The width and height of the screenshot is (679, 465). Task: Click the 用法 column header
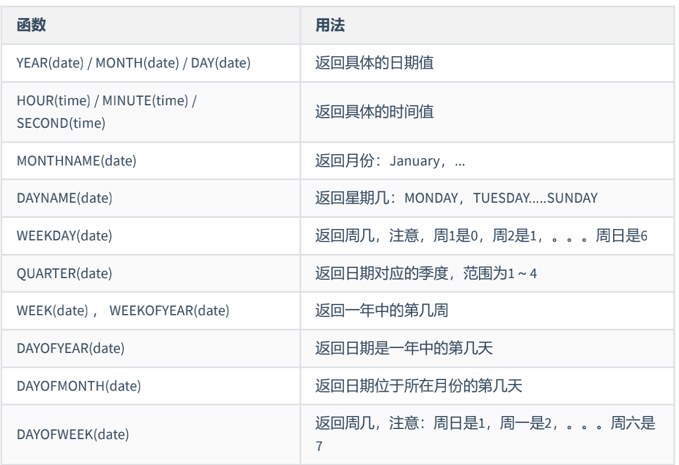click(330, 26)
